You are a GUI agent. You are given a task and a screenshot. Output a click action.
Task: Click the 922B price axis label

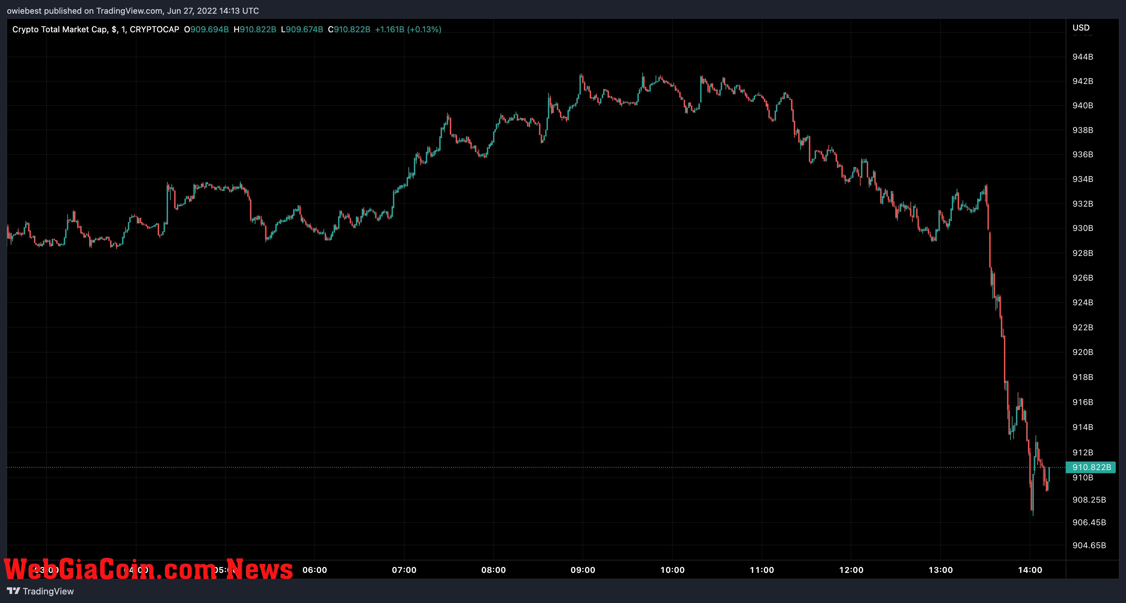(x=1083, y=327)
